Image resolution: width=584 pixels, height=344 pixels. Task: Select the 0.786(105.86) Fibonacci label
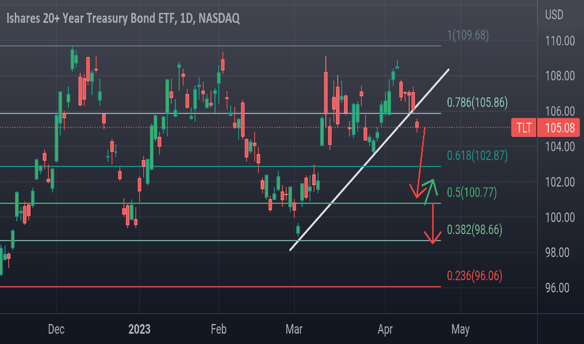477,103
